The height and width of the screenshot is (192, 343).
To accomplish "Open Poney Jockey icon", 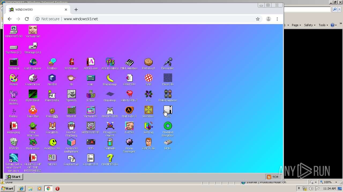I will (x=13, y=97).
